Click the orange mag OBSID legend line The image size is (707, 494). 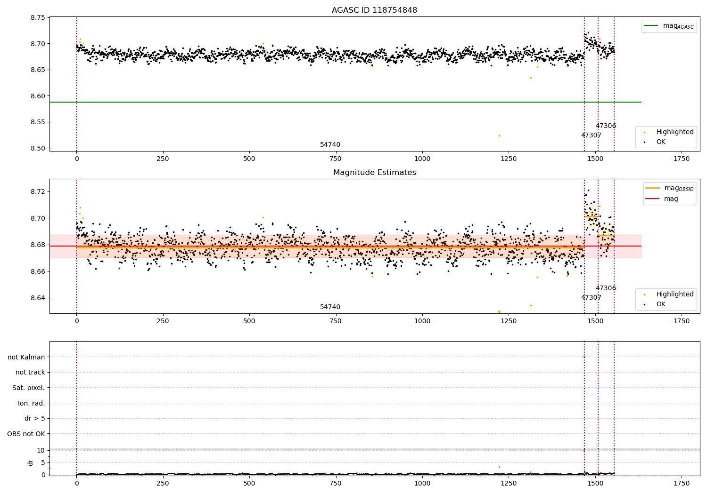[653, 188]
